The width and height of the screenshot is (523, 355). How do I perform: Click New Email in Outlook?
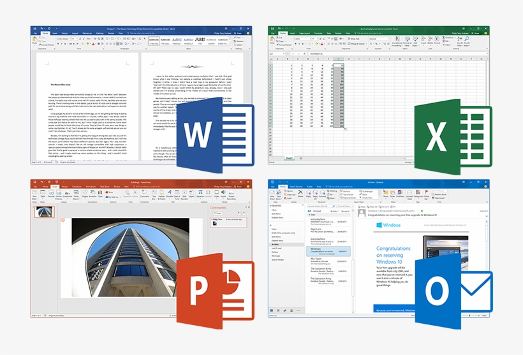point(272,194)
